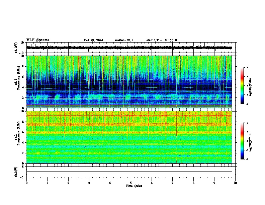The image size is (265, 205).
Task: Select the date text "Oct. 29, 2024"
Action: (x=93, y=40)
